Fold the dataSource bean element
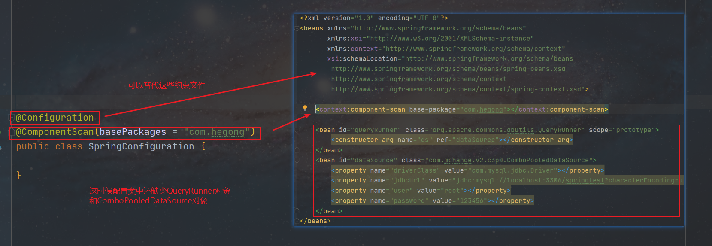Image resolution: width=712 pixels, height=246 pixels. pyautogui.click(x=297, y=161)
